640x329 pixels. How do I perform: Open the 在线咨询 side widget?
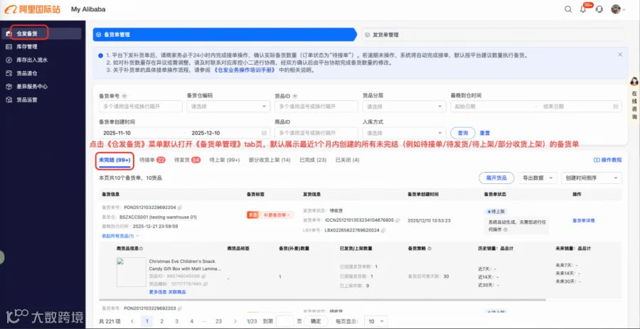(x=634, y=99)
